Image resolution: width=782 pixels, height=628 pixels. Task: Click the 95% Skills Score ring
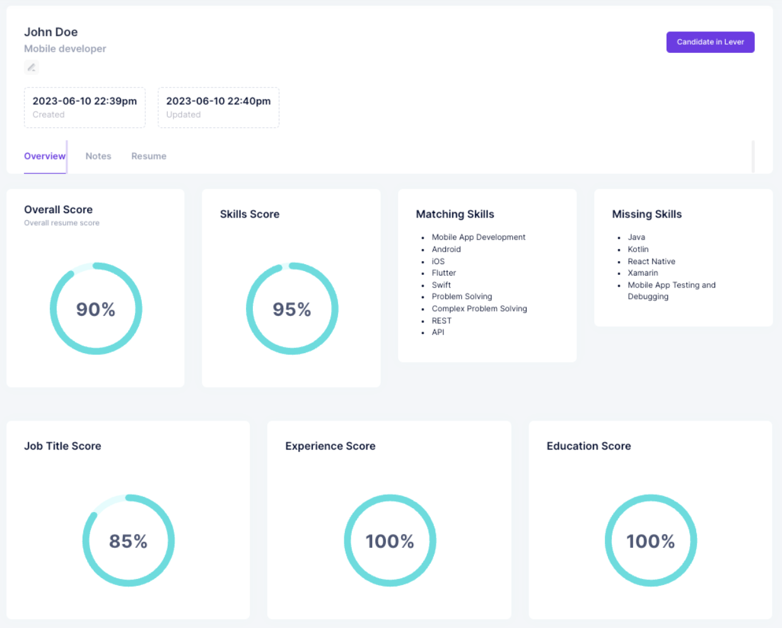click(292, 309)
